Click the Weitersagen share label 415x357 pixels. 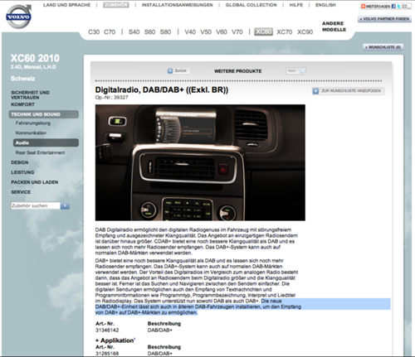[x=378, y=6]
